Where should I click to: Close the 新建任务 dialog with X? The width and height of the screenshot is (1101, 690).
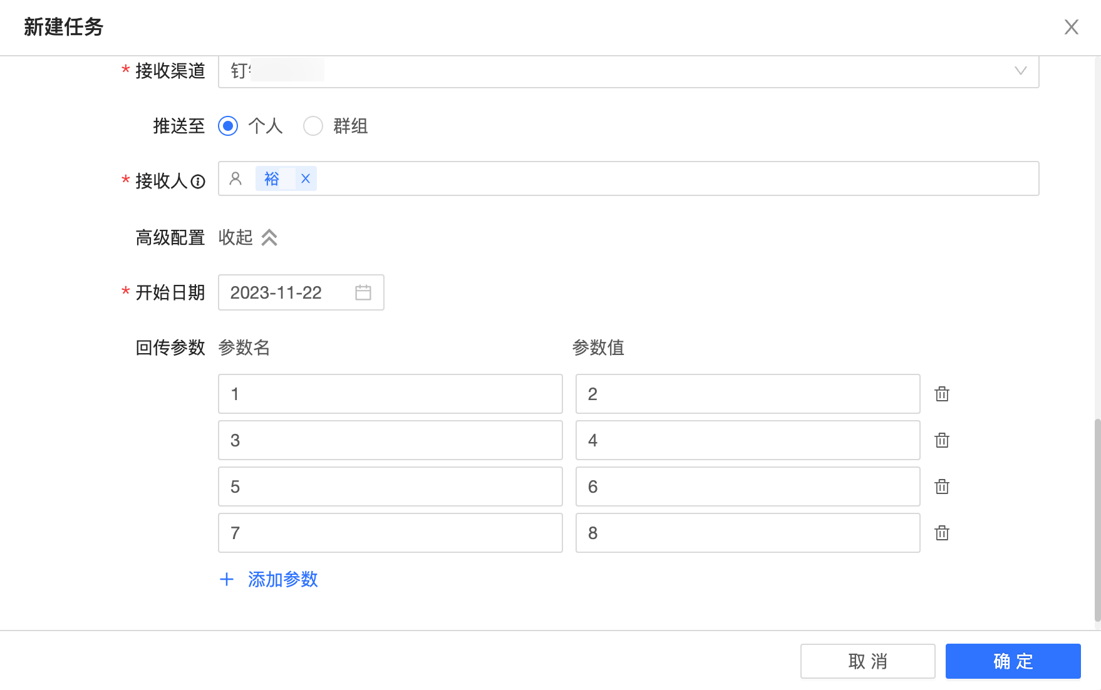pyautogui.click(x=1071, y=27)
